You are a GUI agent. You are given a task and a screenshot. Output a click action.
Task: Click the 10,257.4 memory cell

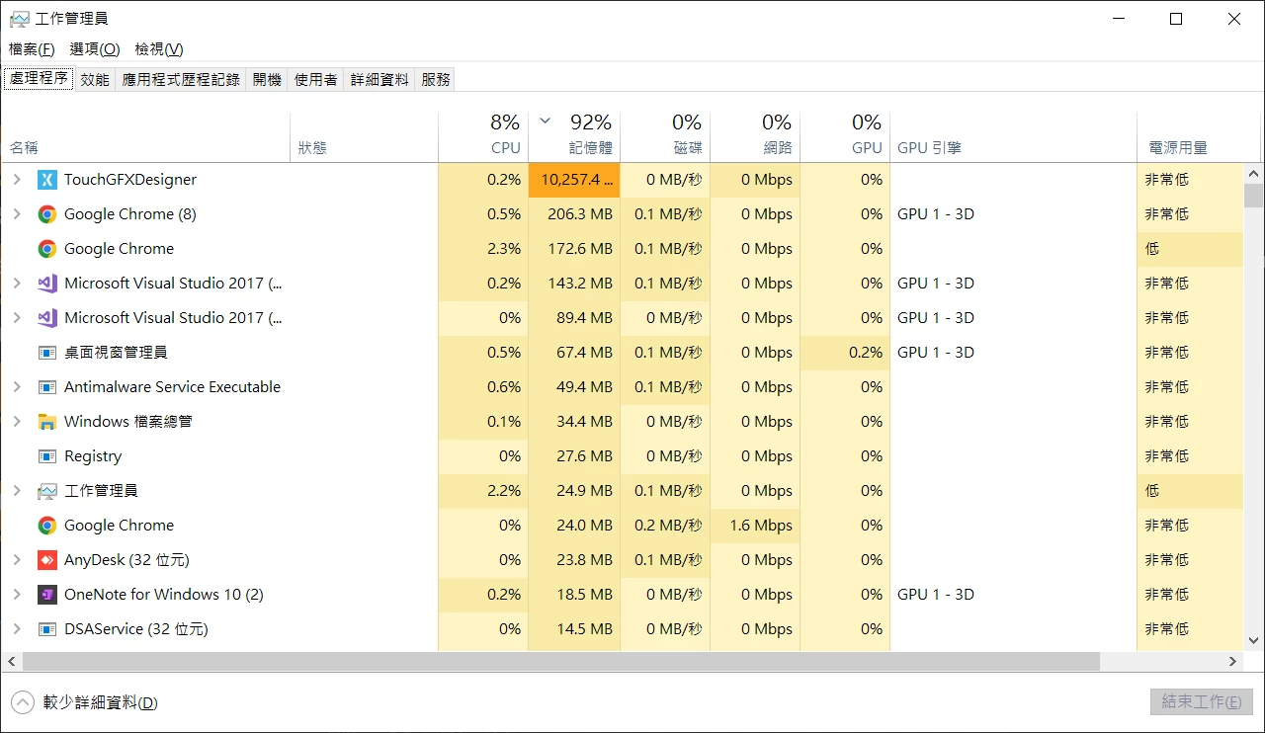click(574, 180)
